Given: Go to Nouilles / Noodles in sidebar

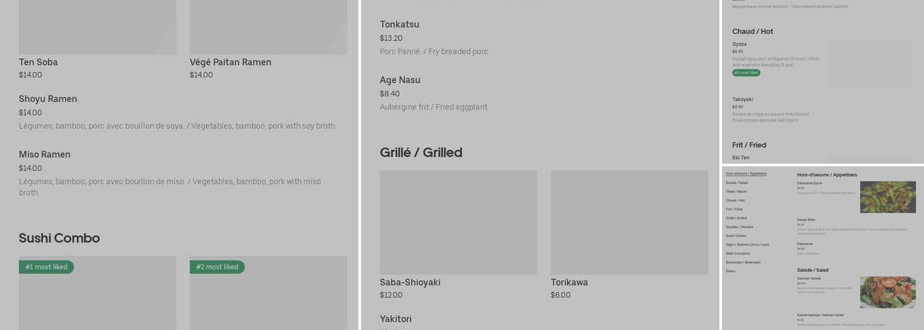Looking at the screenshot, I should coord(739,227).
